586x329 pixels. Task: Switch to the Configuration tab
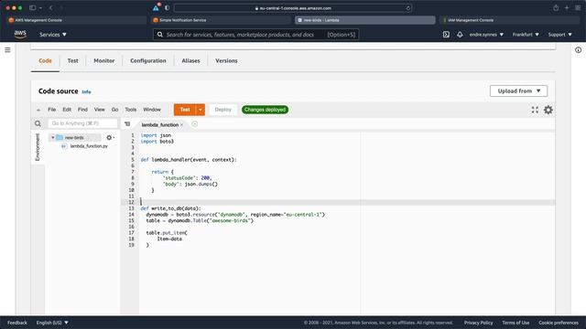coord(148,60)
